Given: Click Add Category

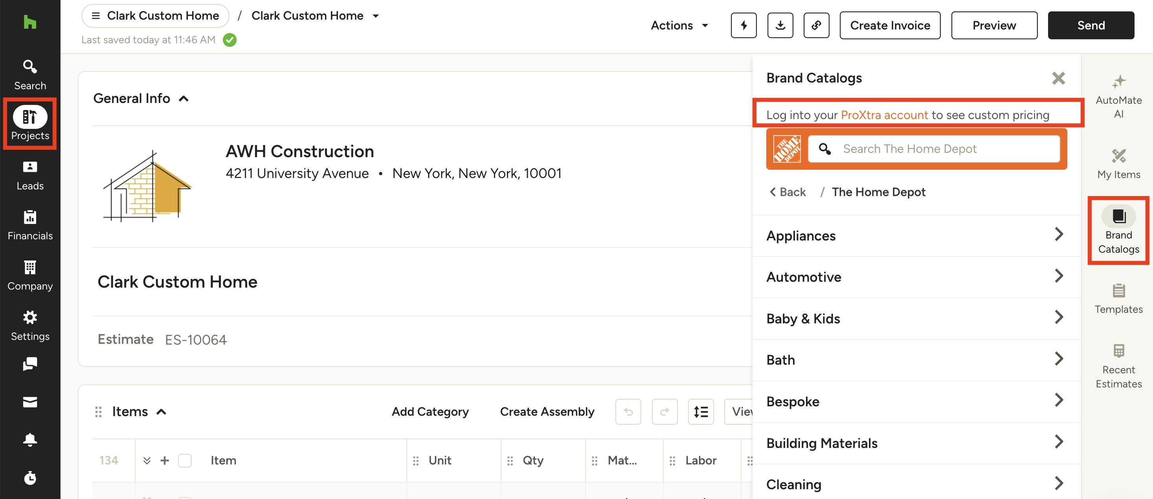Looking at the screenshot, I should [430, 412].
